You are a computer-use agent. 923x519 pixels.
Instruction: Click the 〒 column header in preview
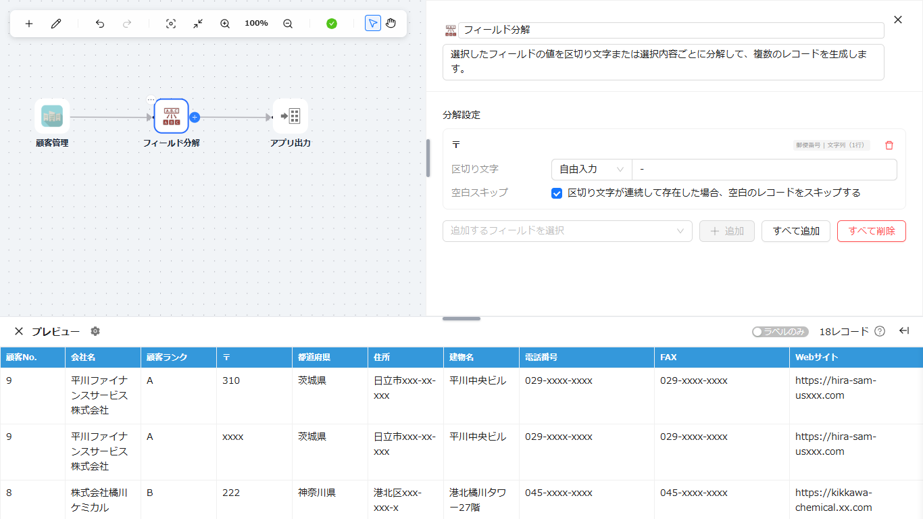coord(254,357)
